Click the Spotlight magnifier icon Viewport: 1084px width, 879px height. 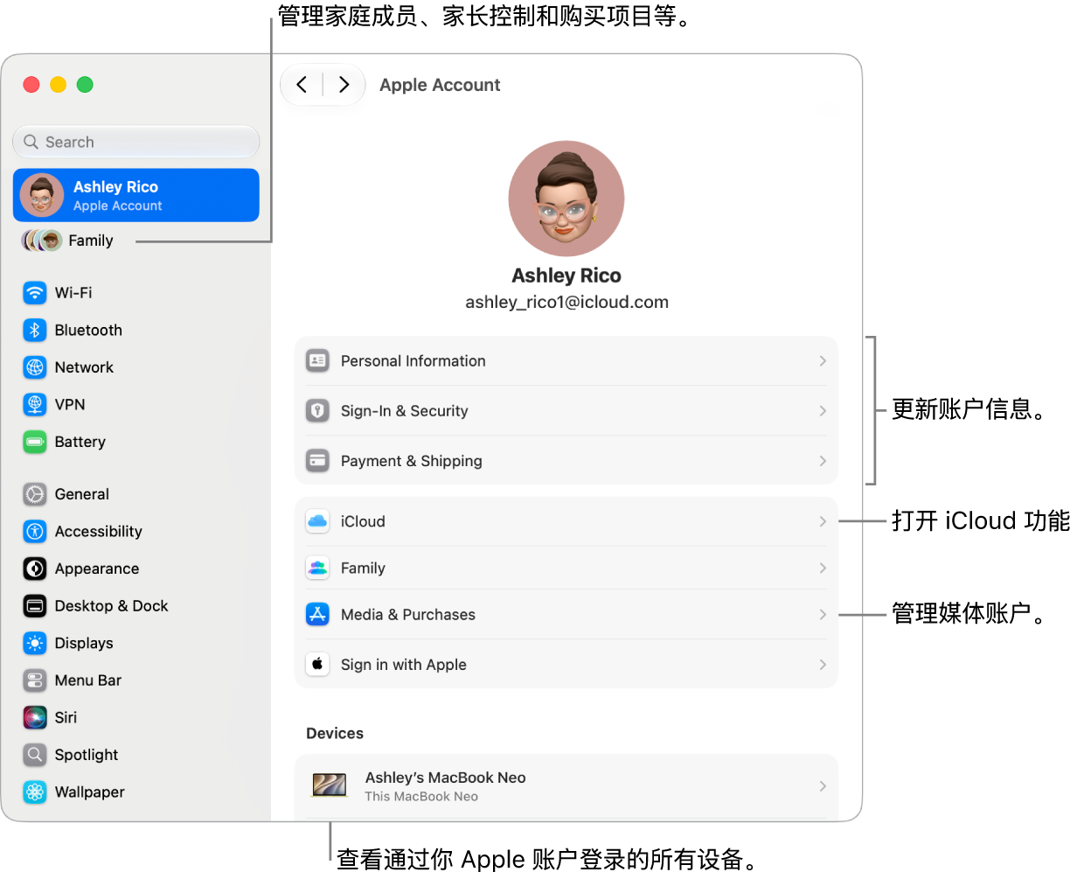pos(35,755)
